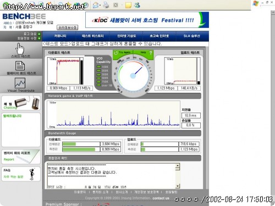Open the Mail icon dropdown arrow
This screenshot has width=275, height=206.
point(100,5)
